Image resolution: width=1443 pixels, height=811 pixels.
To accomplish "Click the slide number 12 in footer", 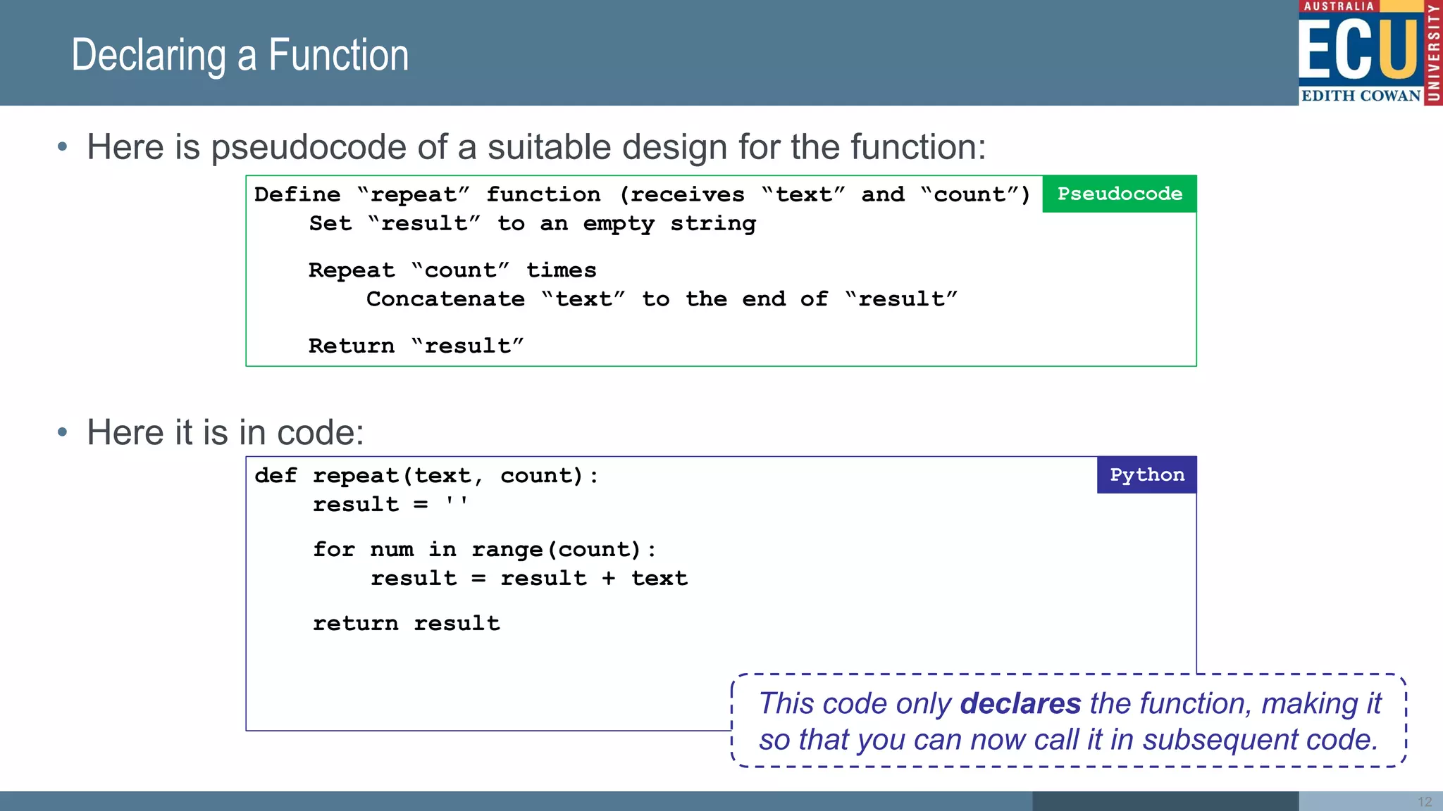I will point(1425,802).
